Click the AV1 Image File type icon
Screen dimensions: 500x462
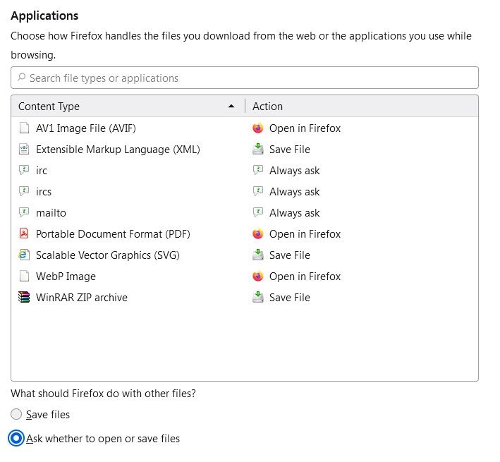pos(24,128)
